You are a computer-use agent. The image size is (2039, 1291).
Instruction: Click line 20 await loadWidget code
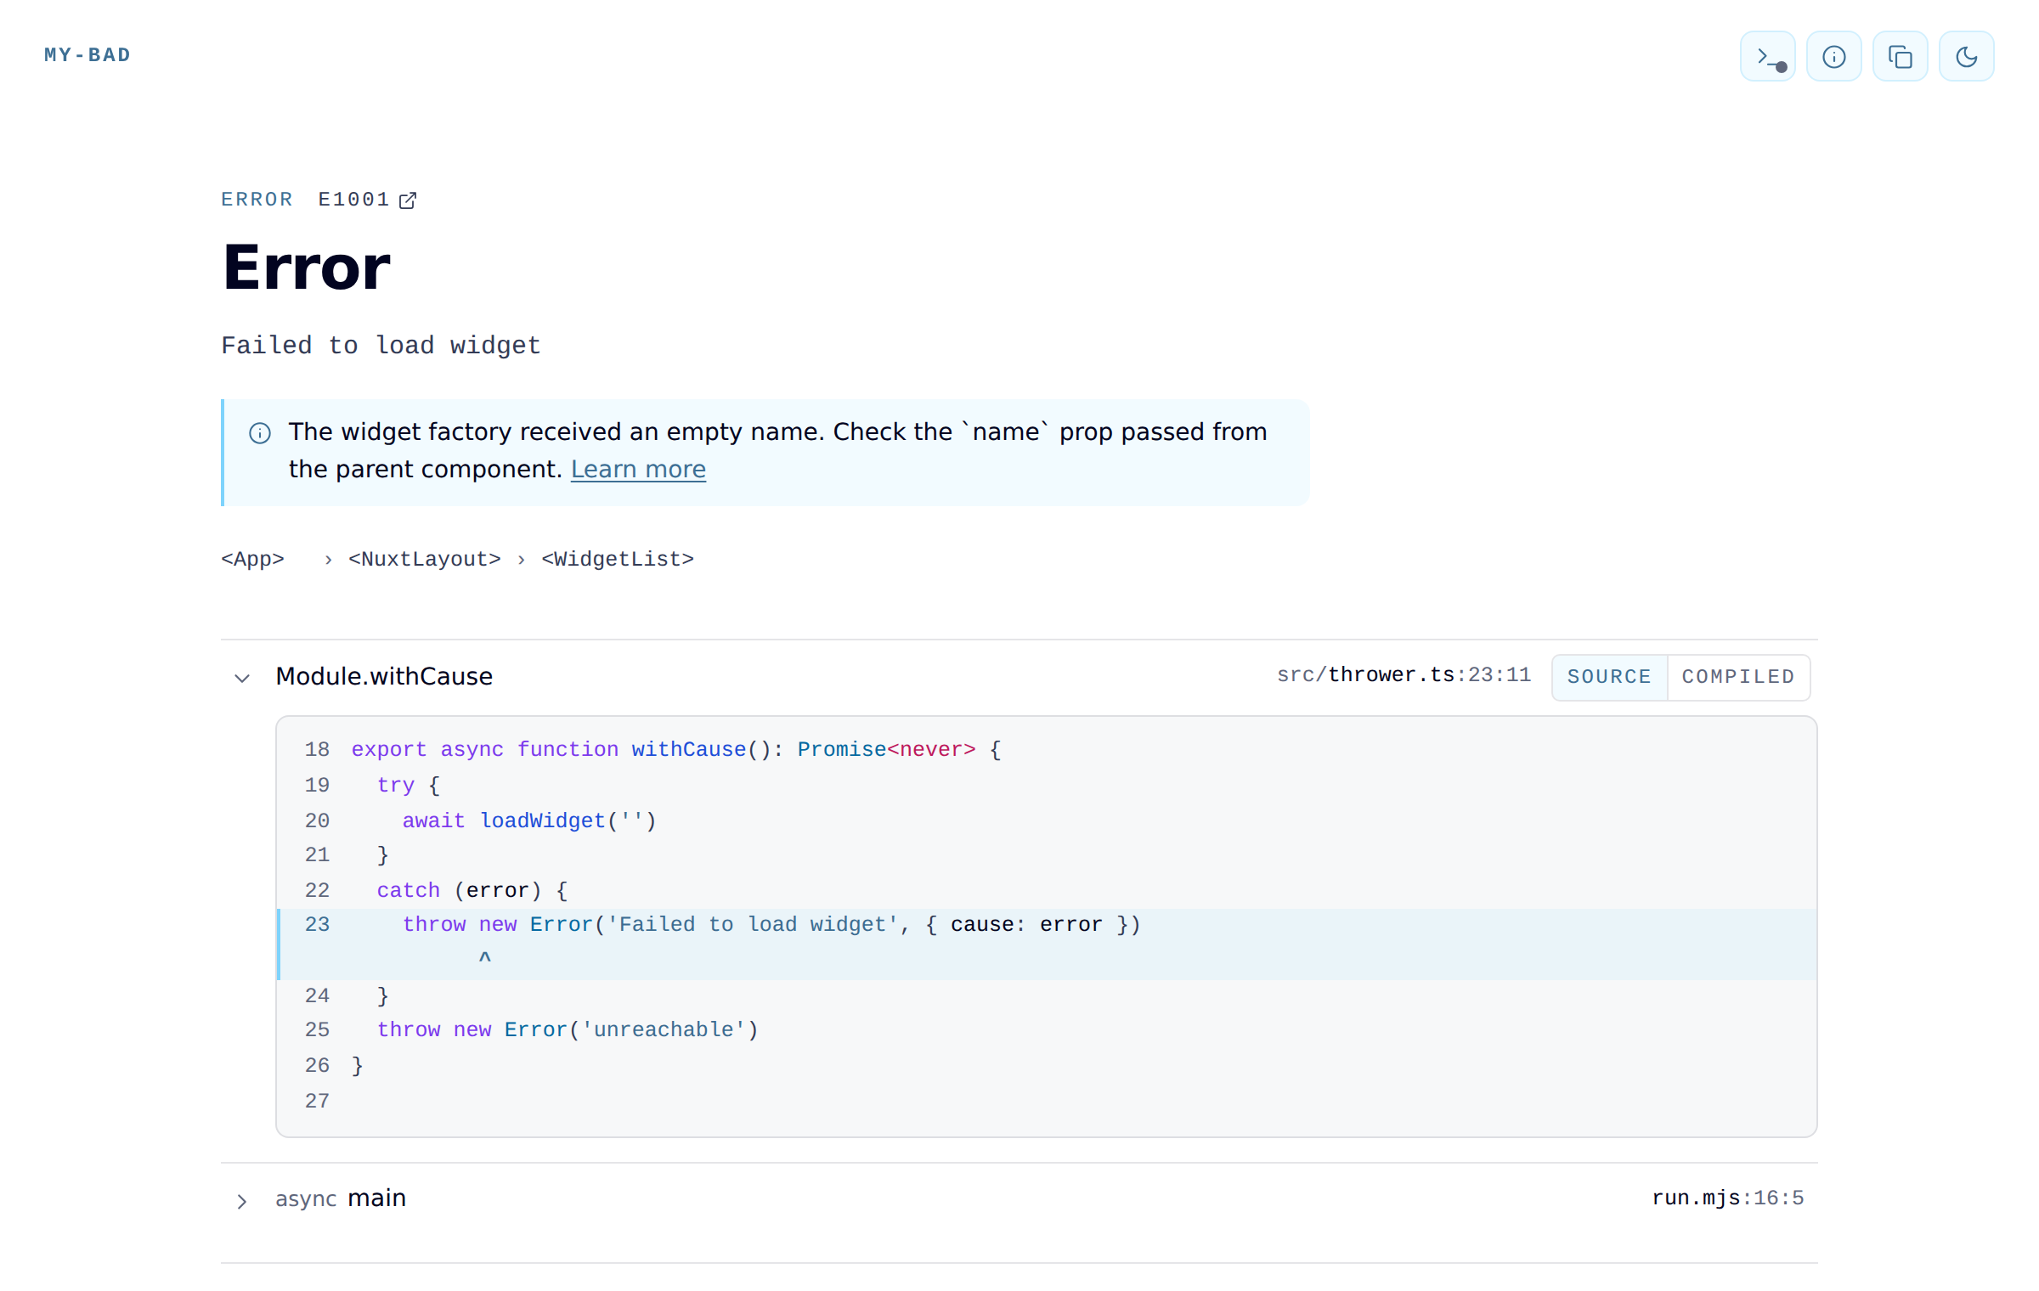coord(529,821)
